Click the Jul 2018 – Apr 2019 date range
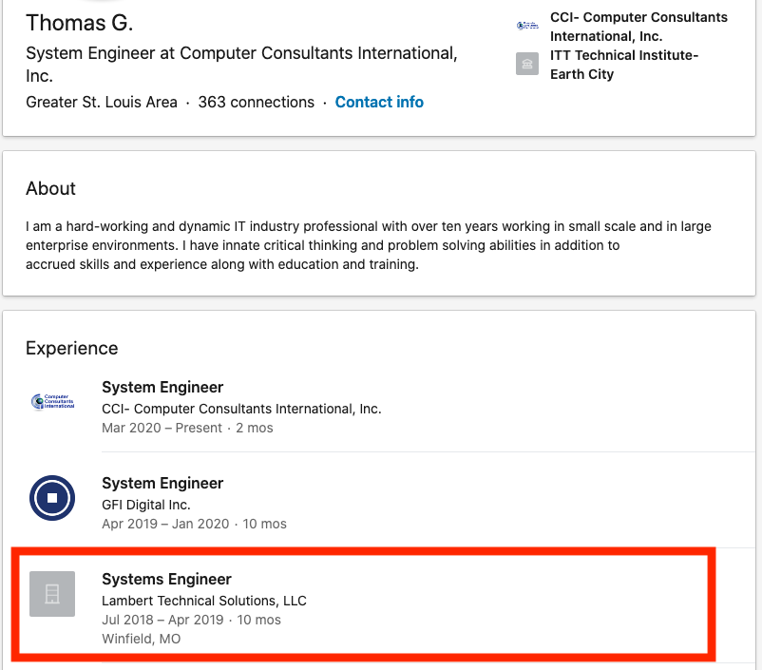This screenshot has width=762, height=670. [162, 620]
